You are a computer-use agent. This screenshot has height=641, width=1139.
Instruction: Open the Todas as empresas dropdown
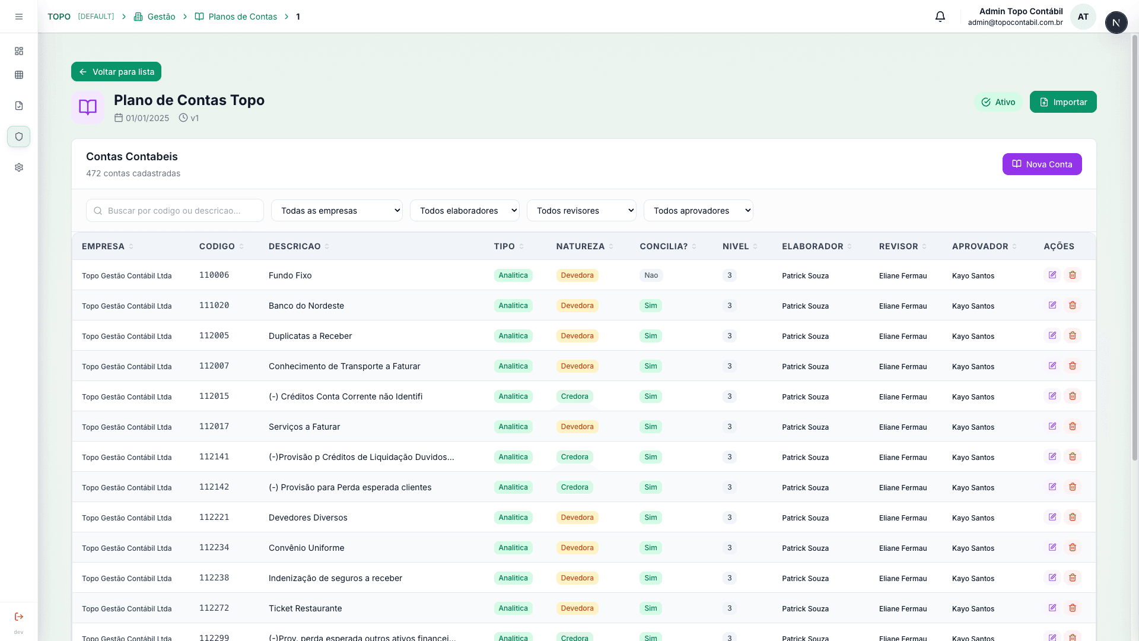tap(336, 211)
